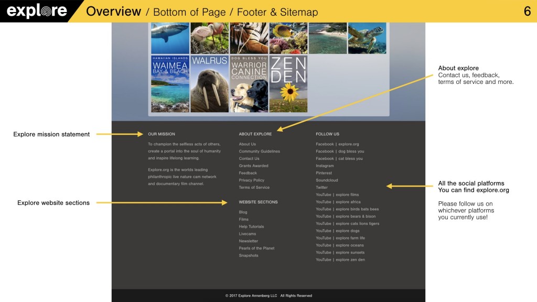Open the Waimea Bay & Beach thumbnail
Image resolution: width=537 pixels, height=302 pixels.
click(170, 84)
